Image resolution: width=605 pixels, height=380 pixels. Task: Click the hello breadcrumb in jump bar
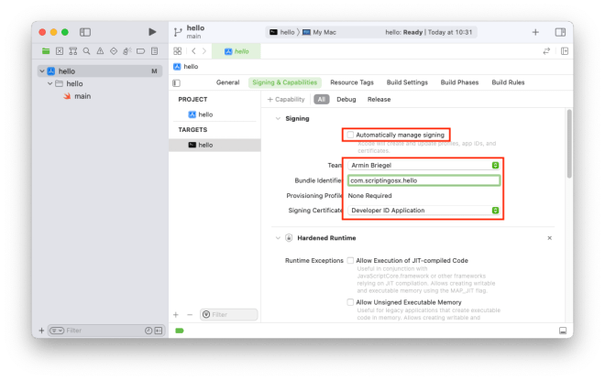coord(186,66)
